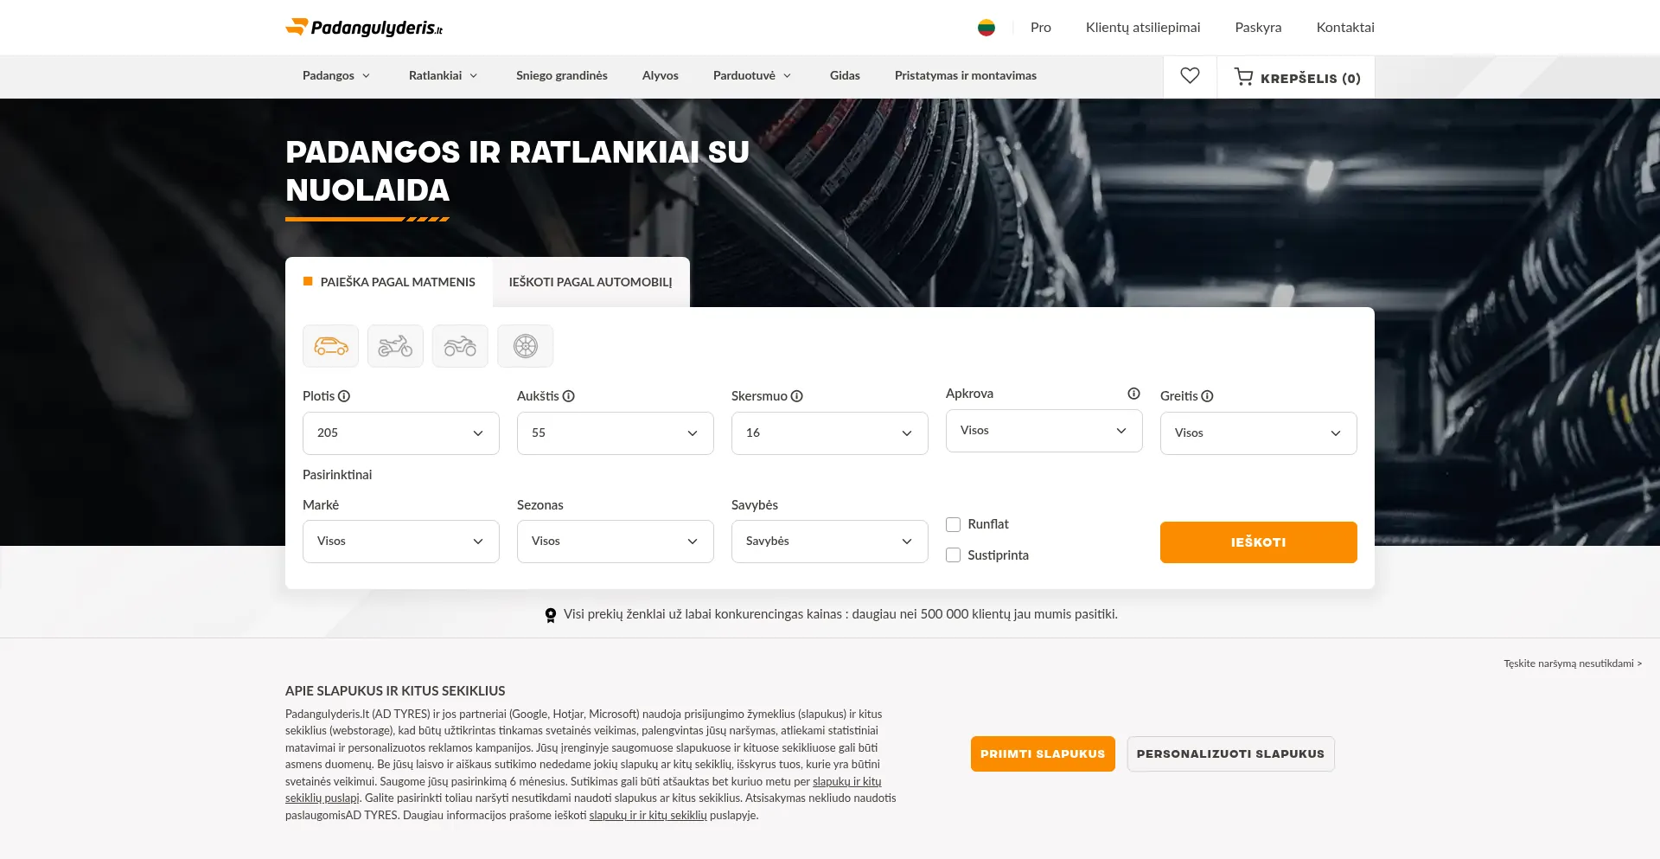Tick the Sustiprinta checkbox
This screenshot has height=859, width=1660.
point(953,555)
